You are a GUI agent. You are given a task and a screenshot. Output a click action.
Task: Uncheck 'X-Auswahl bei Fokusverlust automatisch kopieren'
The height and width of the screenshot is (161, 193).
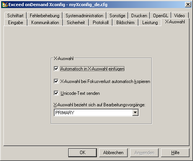coord(56,81)
